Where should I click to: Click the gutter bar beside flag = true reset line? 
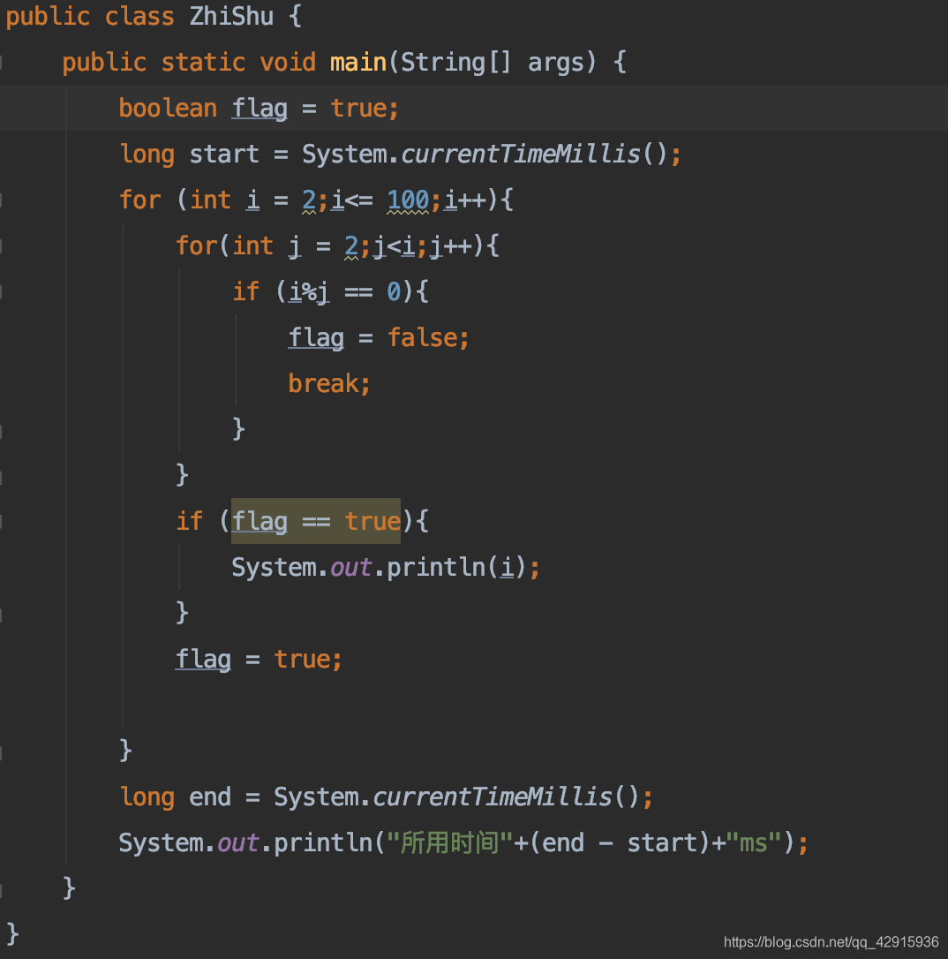point(4,659)
